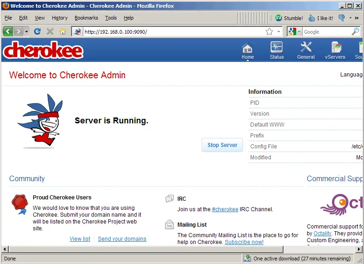364x264 pixels.
Task: Click the Mailing List envelope icon
Action: (169, 224)
